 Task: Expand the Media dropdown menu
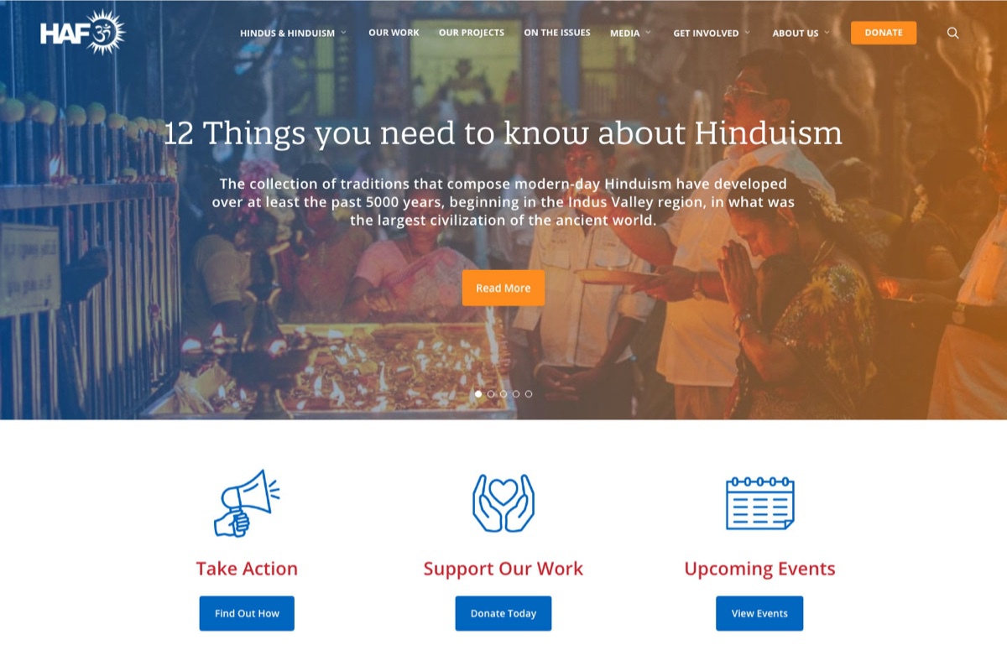pyautogui.click(x=630, y=33)
